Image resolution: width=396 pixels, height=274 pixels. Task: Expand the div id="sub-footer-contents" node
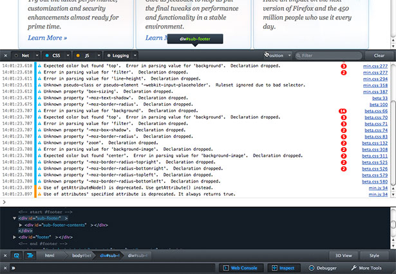pos(21,225)
